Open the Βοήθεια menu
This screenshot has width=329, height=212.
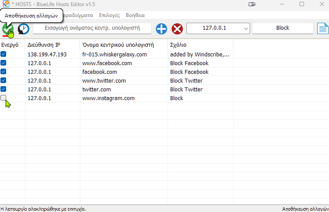136,15
